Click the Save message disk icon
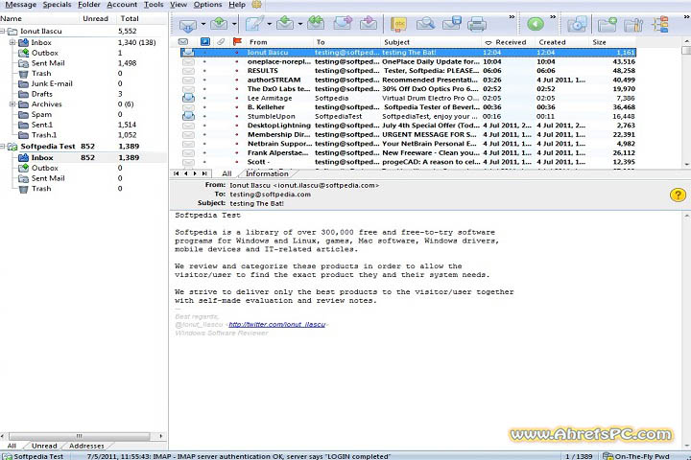Image resolution: width=691 pixels, height=460 pixels. (x=452, y=24)
